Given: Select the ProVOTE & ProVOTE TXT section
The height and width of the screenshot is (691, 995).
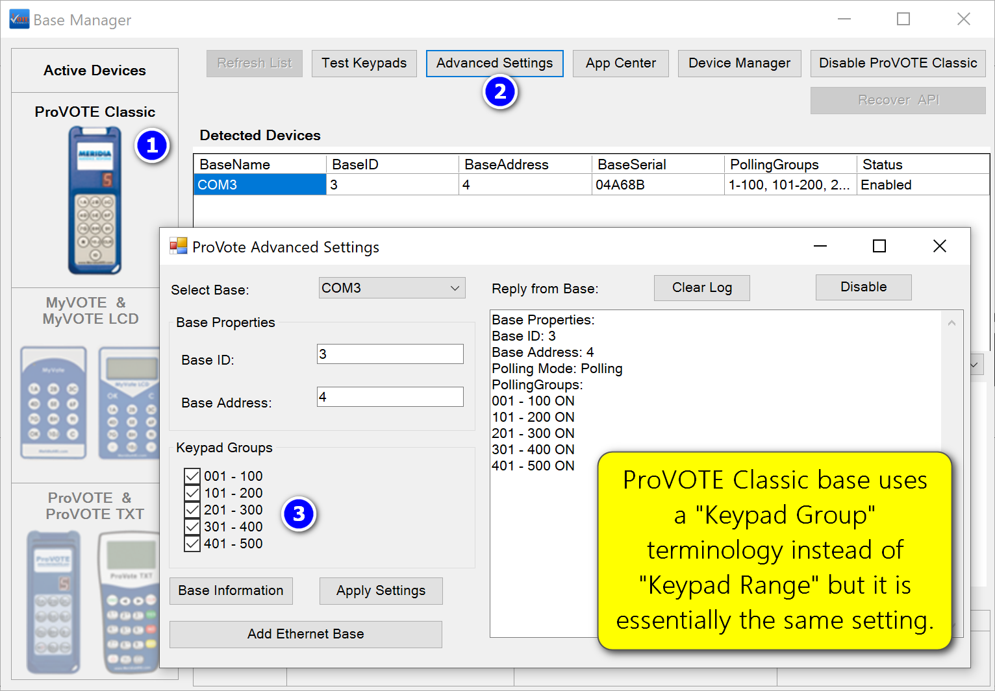Looking at the screenshot, I should 95,506.
